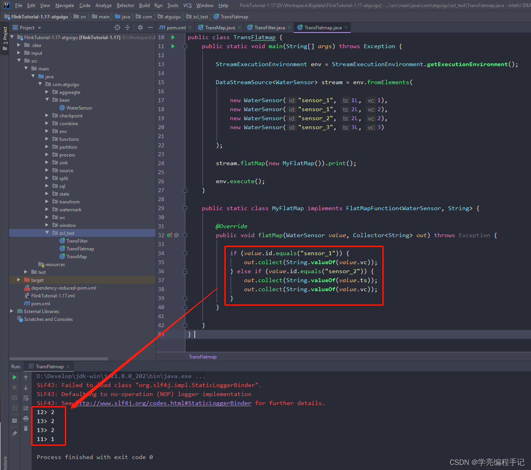Toggle Scroll to End in console
The height and width of the screenshot is (470, 531).
[x=26, y=408]
